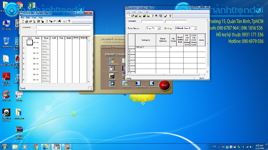Launch Easy Order icon in AccuMark launcher

tap(125, 83)
